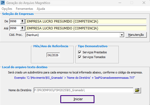
Task: Click the application P icon in title bar
Action: 3,3
